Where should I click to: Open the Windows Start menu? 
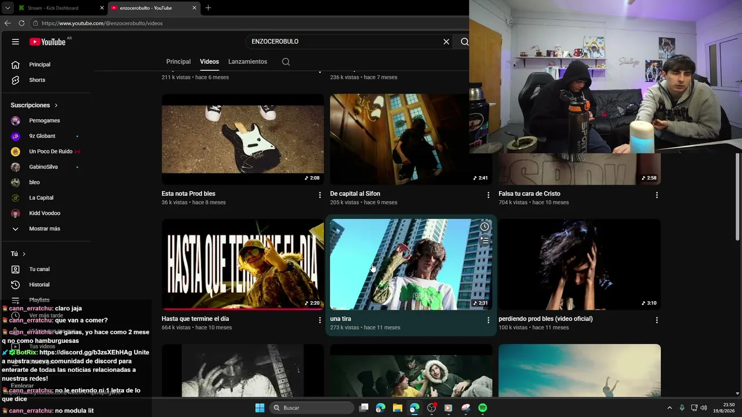pos(260,408)
